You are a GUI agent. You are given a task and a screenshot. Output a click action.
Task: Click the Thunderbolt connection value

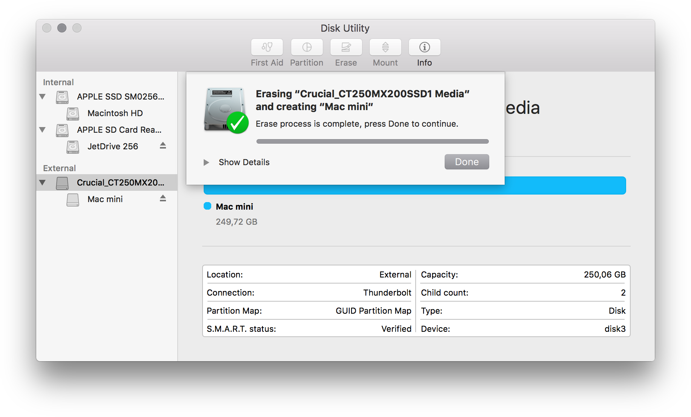pos(387,293)
